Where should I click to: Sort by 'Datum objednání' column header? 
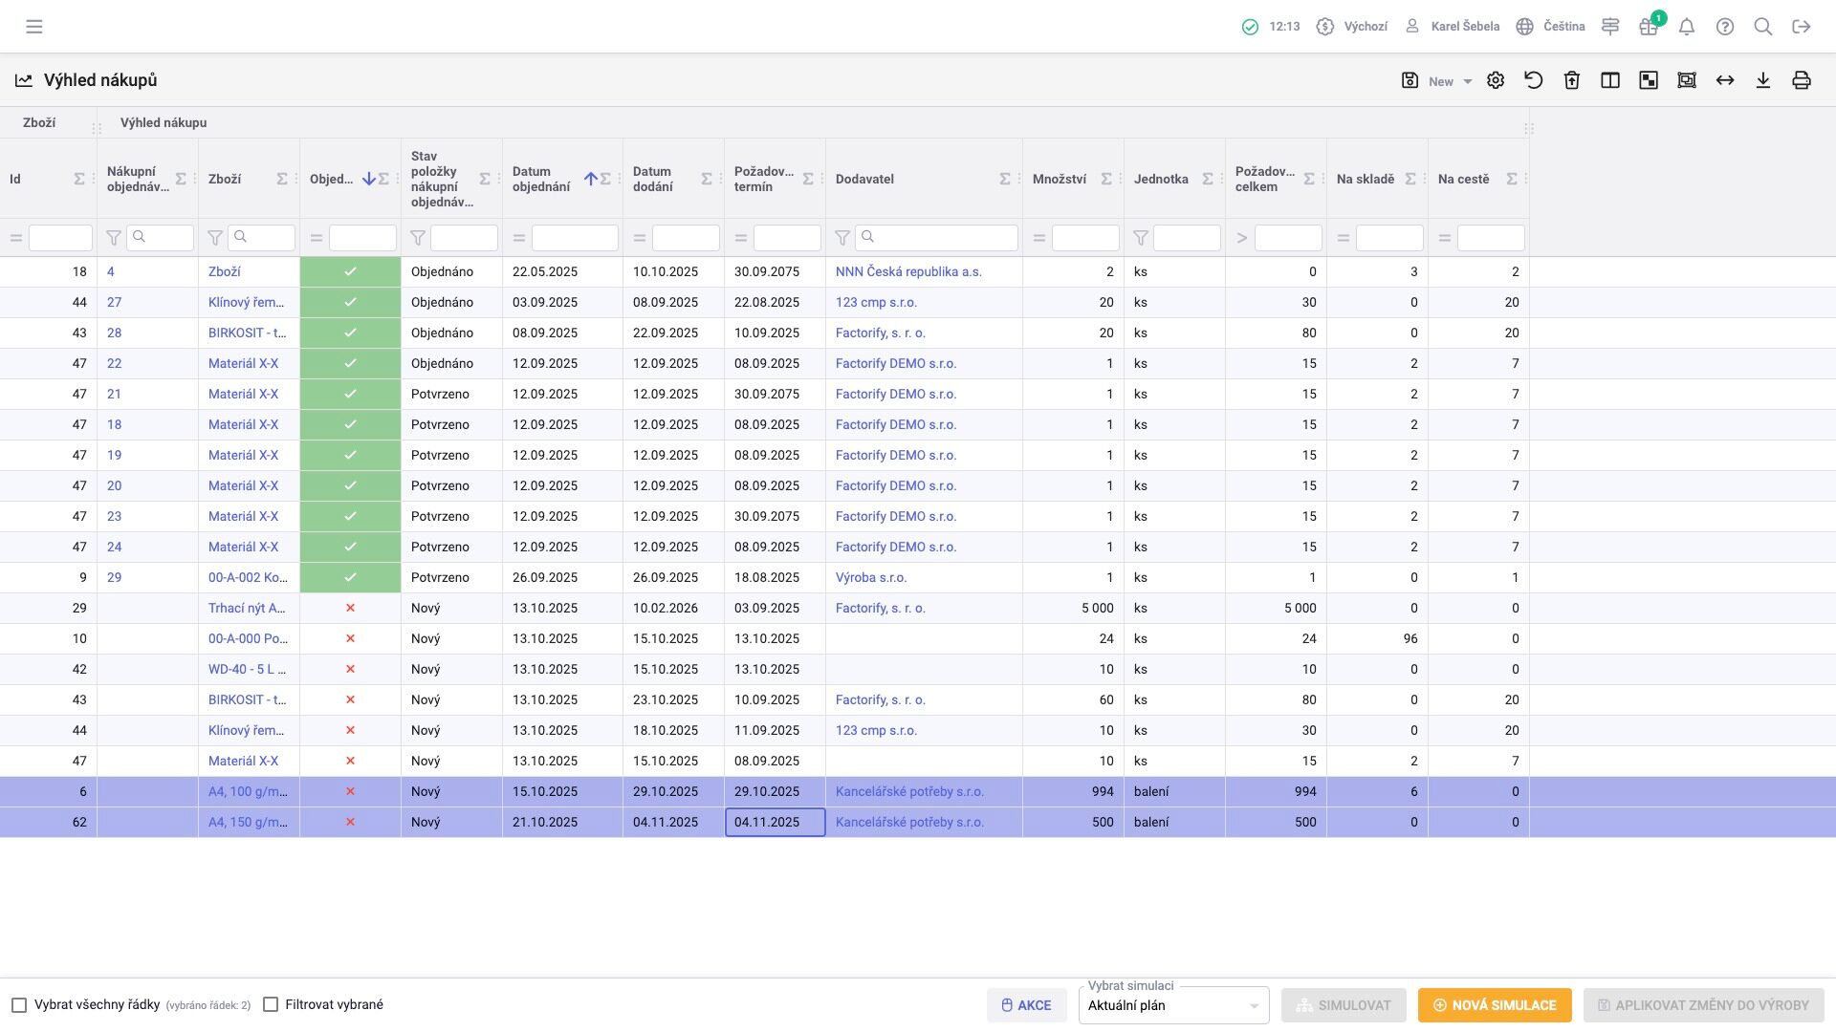(541, 180)
